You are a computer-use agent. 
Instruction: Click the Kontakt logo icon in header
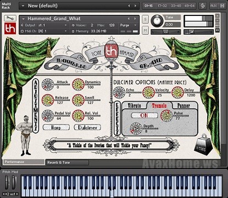203,6
